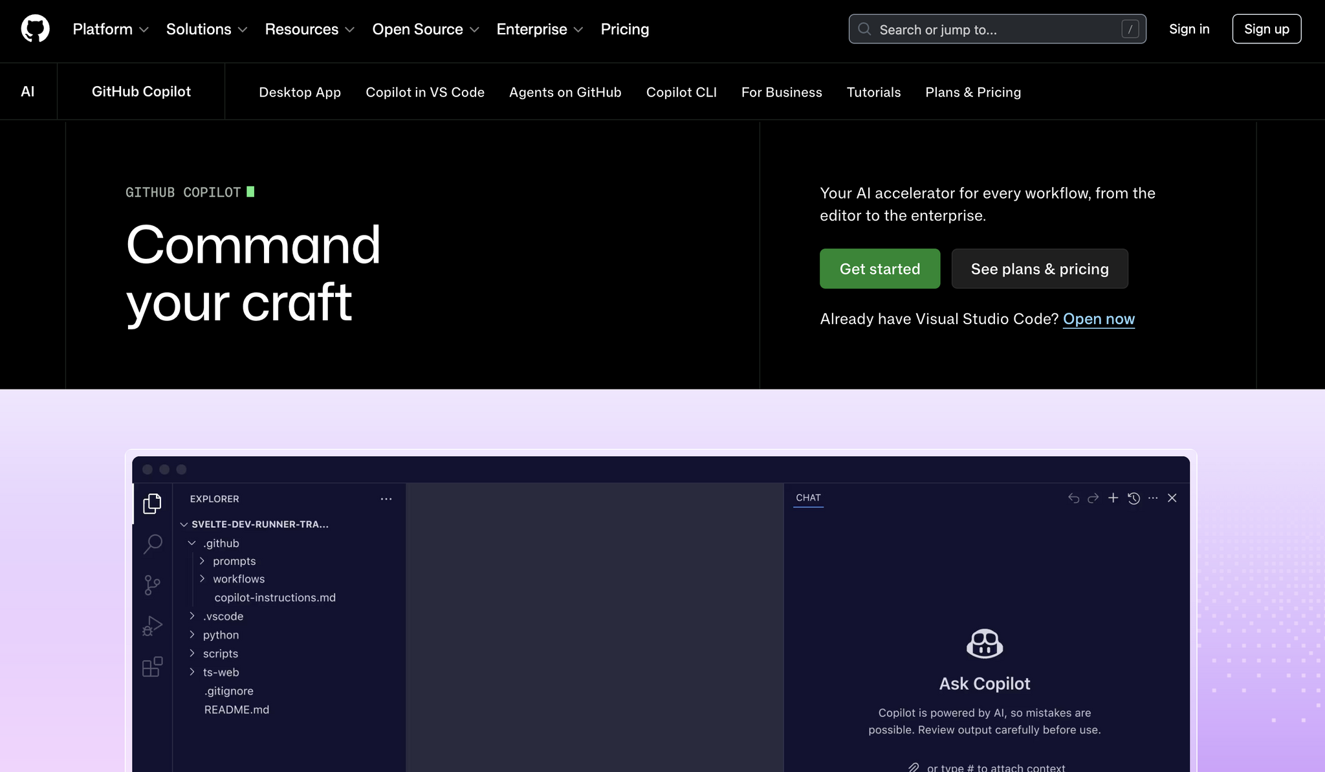Open Copilot in VS Code tab
The image size is (1325, 772).
tap(425, 92)
